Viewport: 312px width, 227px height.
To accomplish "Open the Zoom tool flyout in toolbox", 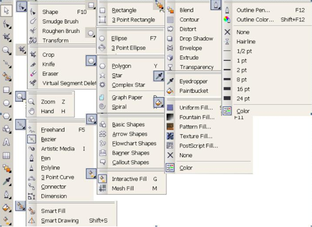I will click(x=6, y=50).
